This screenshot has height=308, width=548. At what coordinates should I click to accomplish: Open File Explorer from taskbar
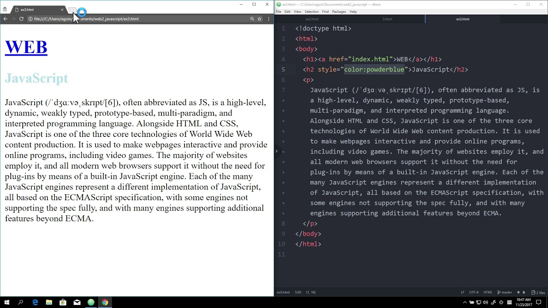49,302
